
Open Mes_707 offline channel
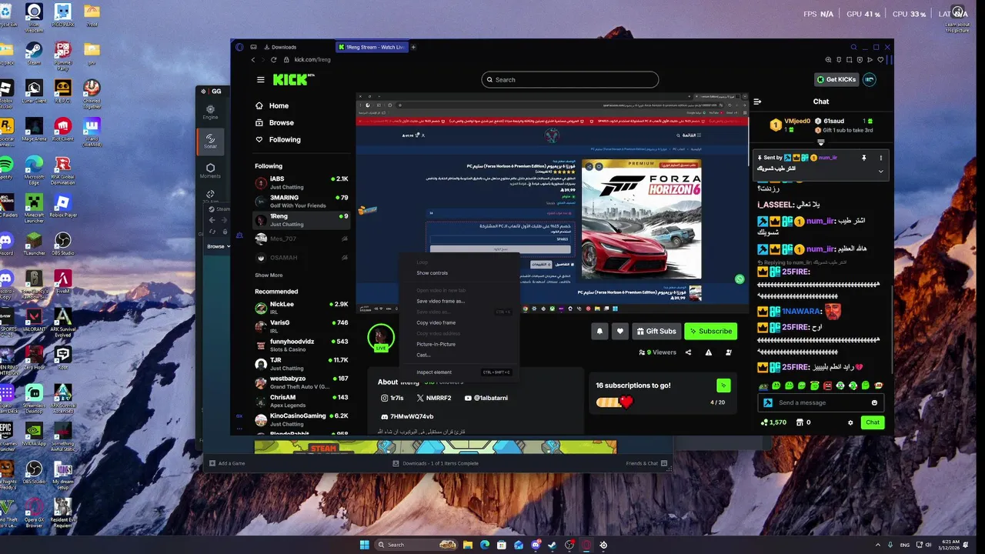(302, 239)
